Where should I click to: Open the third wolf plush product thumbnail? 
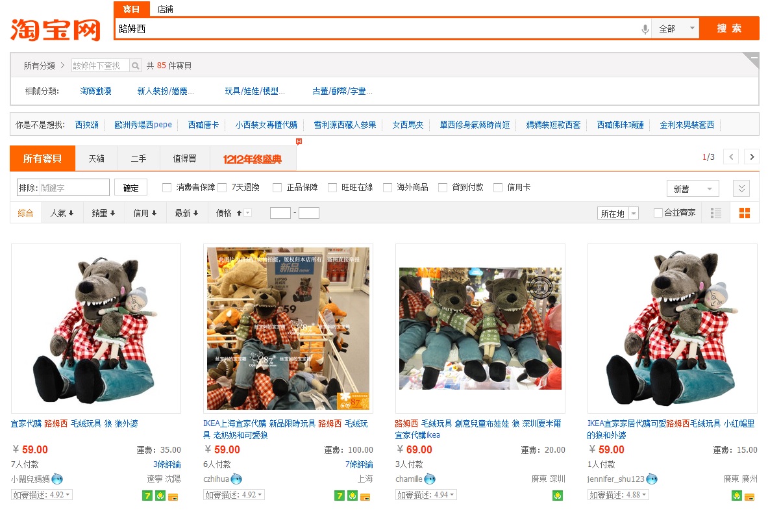coord(480,329)
